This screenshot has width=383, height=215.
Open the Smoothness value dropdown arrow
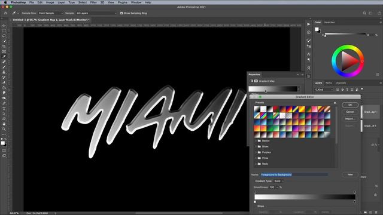(277, 187)
